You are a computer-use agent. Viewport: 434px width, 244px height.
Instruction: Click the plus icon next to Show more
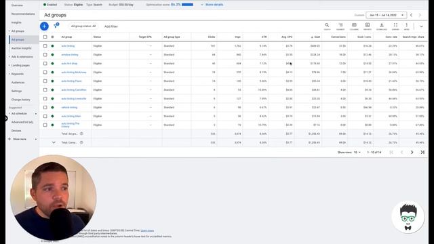[9, 139]
